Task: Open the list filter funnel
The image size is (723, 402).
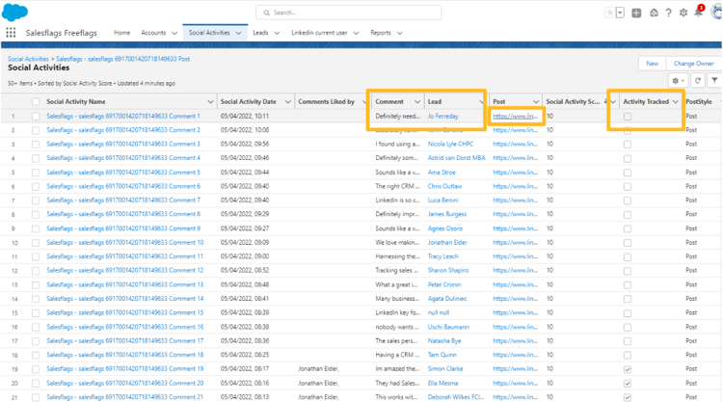Action: coord(714,81)
